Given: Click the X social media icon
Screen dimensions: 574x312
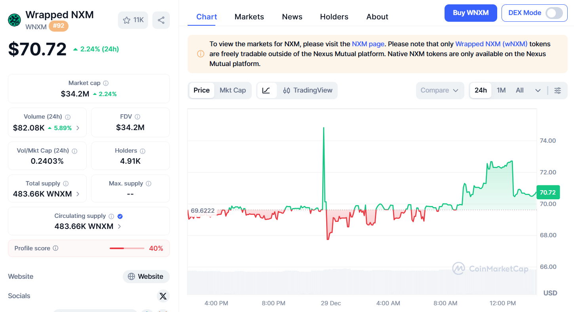Looking at the screenshot, I should coord(162,296).
